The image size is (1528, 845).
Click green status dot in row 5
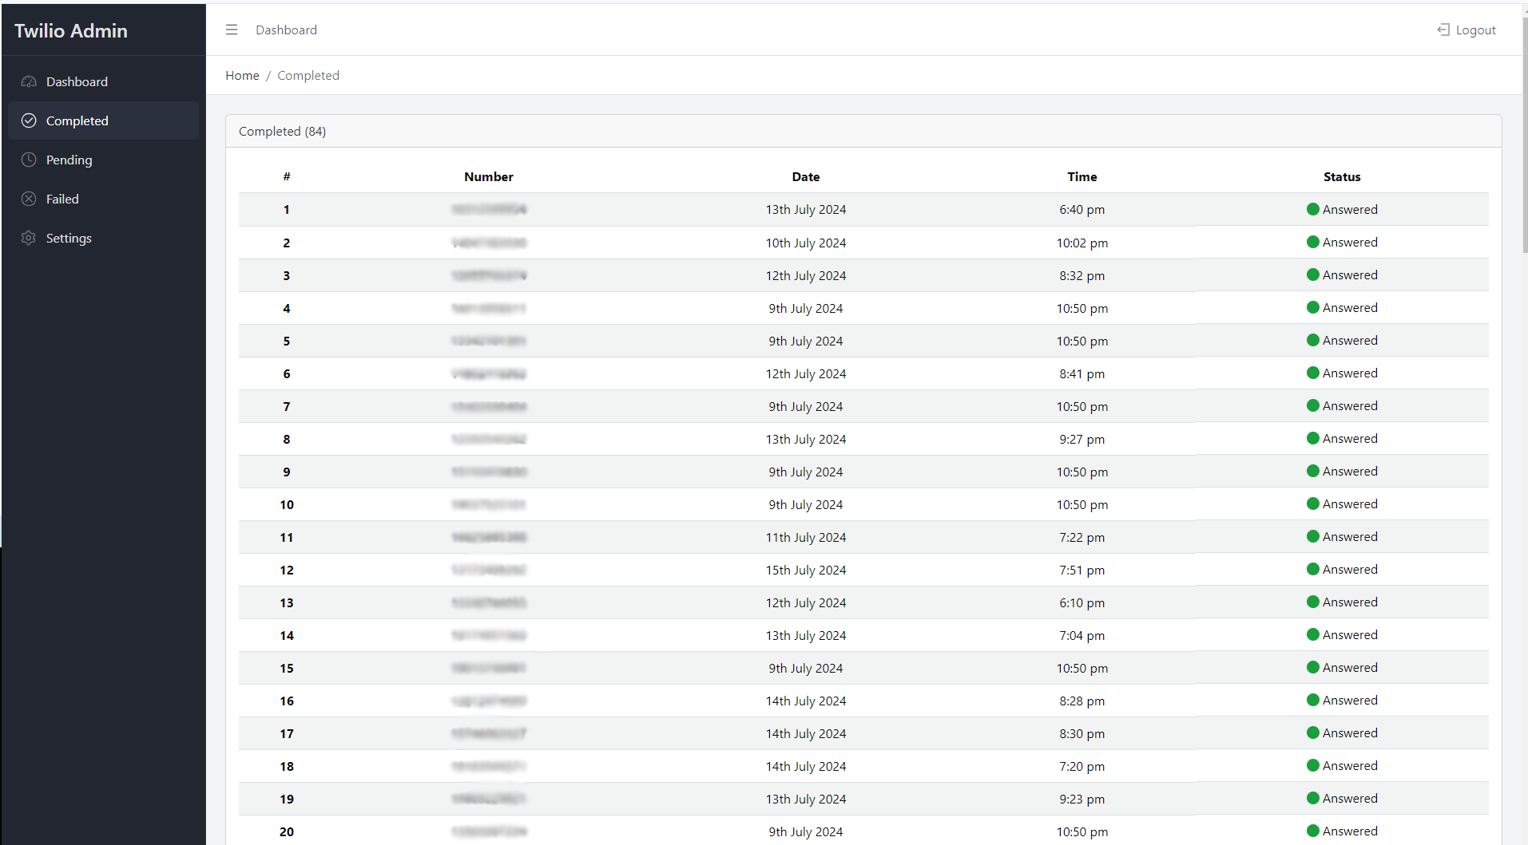point(1312,340)
